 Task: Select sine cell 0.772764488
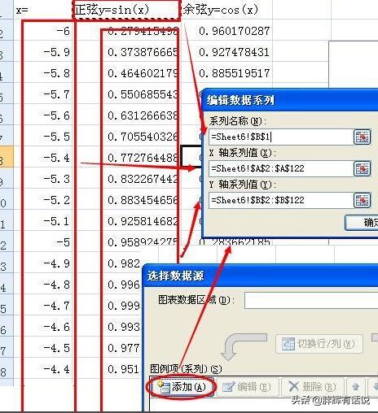tap(126, 158)
